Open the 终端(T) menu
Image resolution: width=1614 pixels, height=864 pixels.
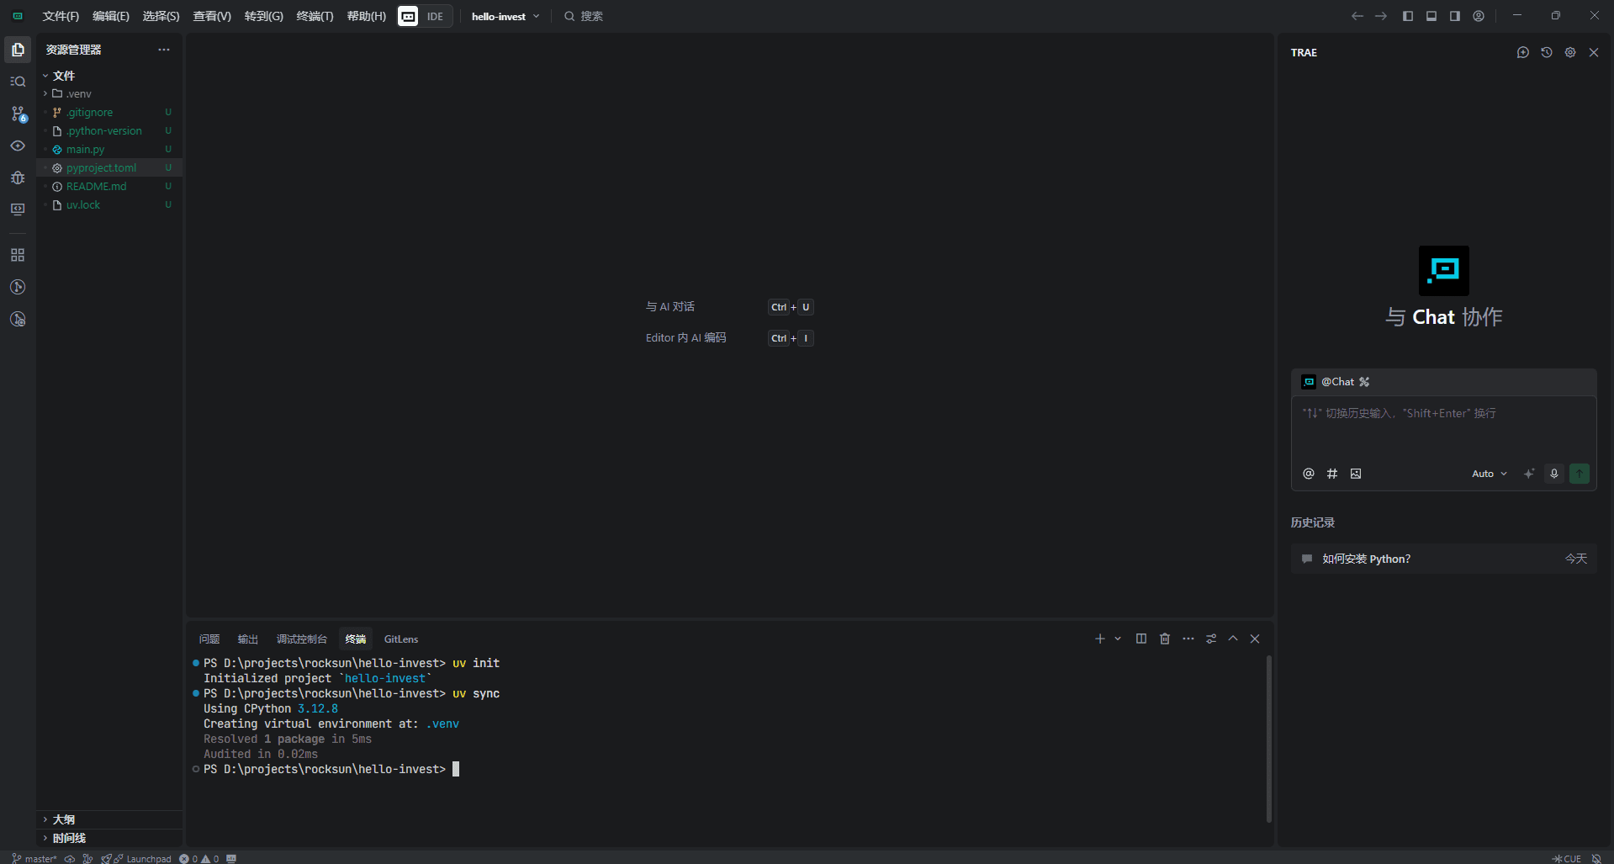click(x=315, y=16)
